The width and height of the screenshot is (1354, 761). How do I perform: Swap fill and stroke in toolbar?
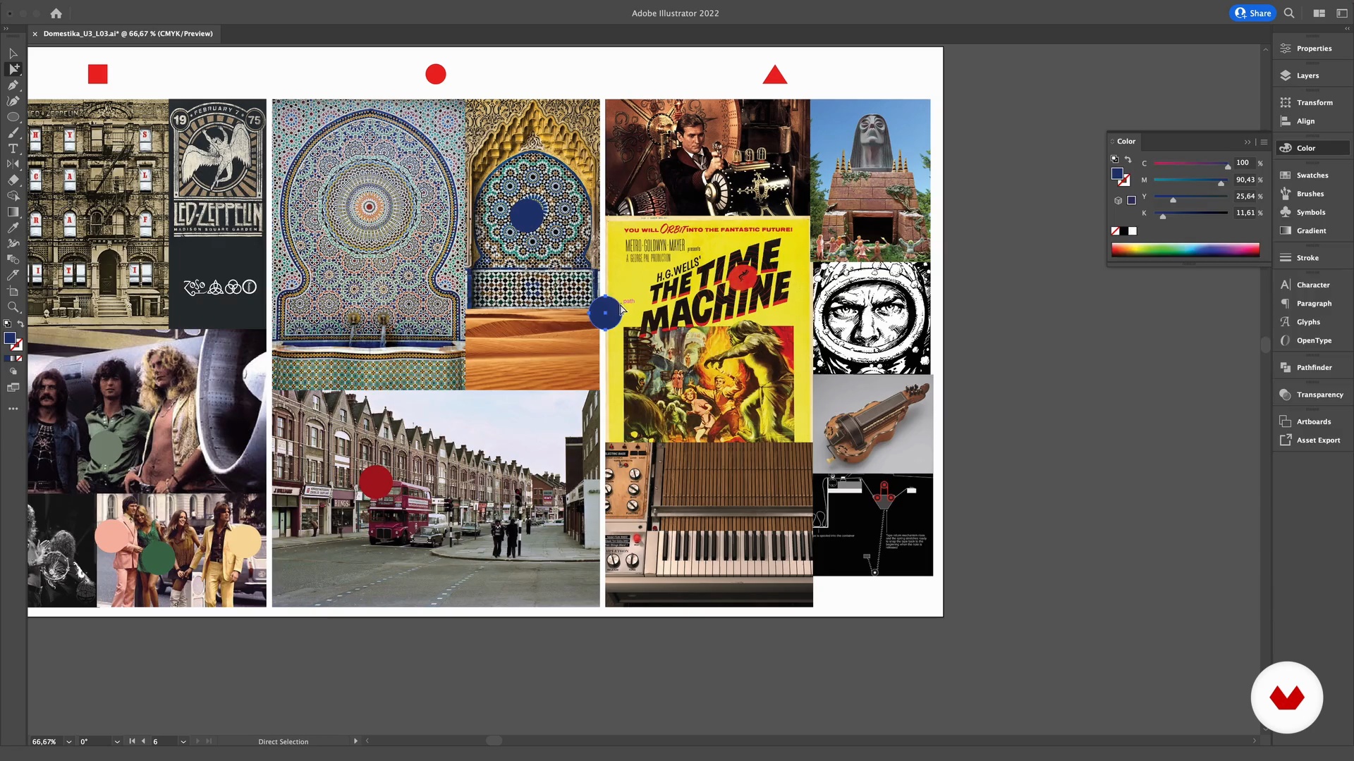pos(20,323)
